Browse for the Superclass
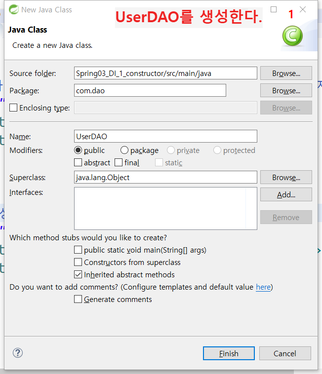 286,177
